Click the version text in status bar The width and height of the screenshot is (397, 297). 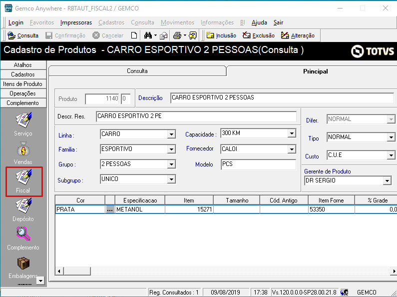(x=304, y=292)
